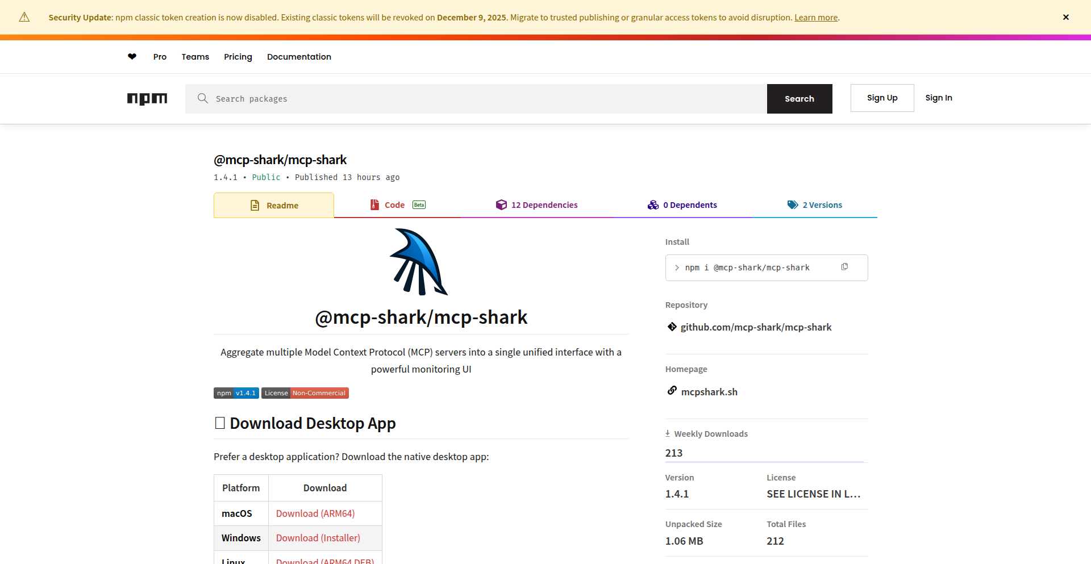Click inside the Search packages field

click(x=398, y=98)
